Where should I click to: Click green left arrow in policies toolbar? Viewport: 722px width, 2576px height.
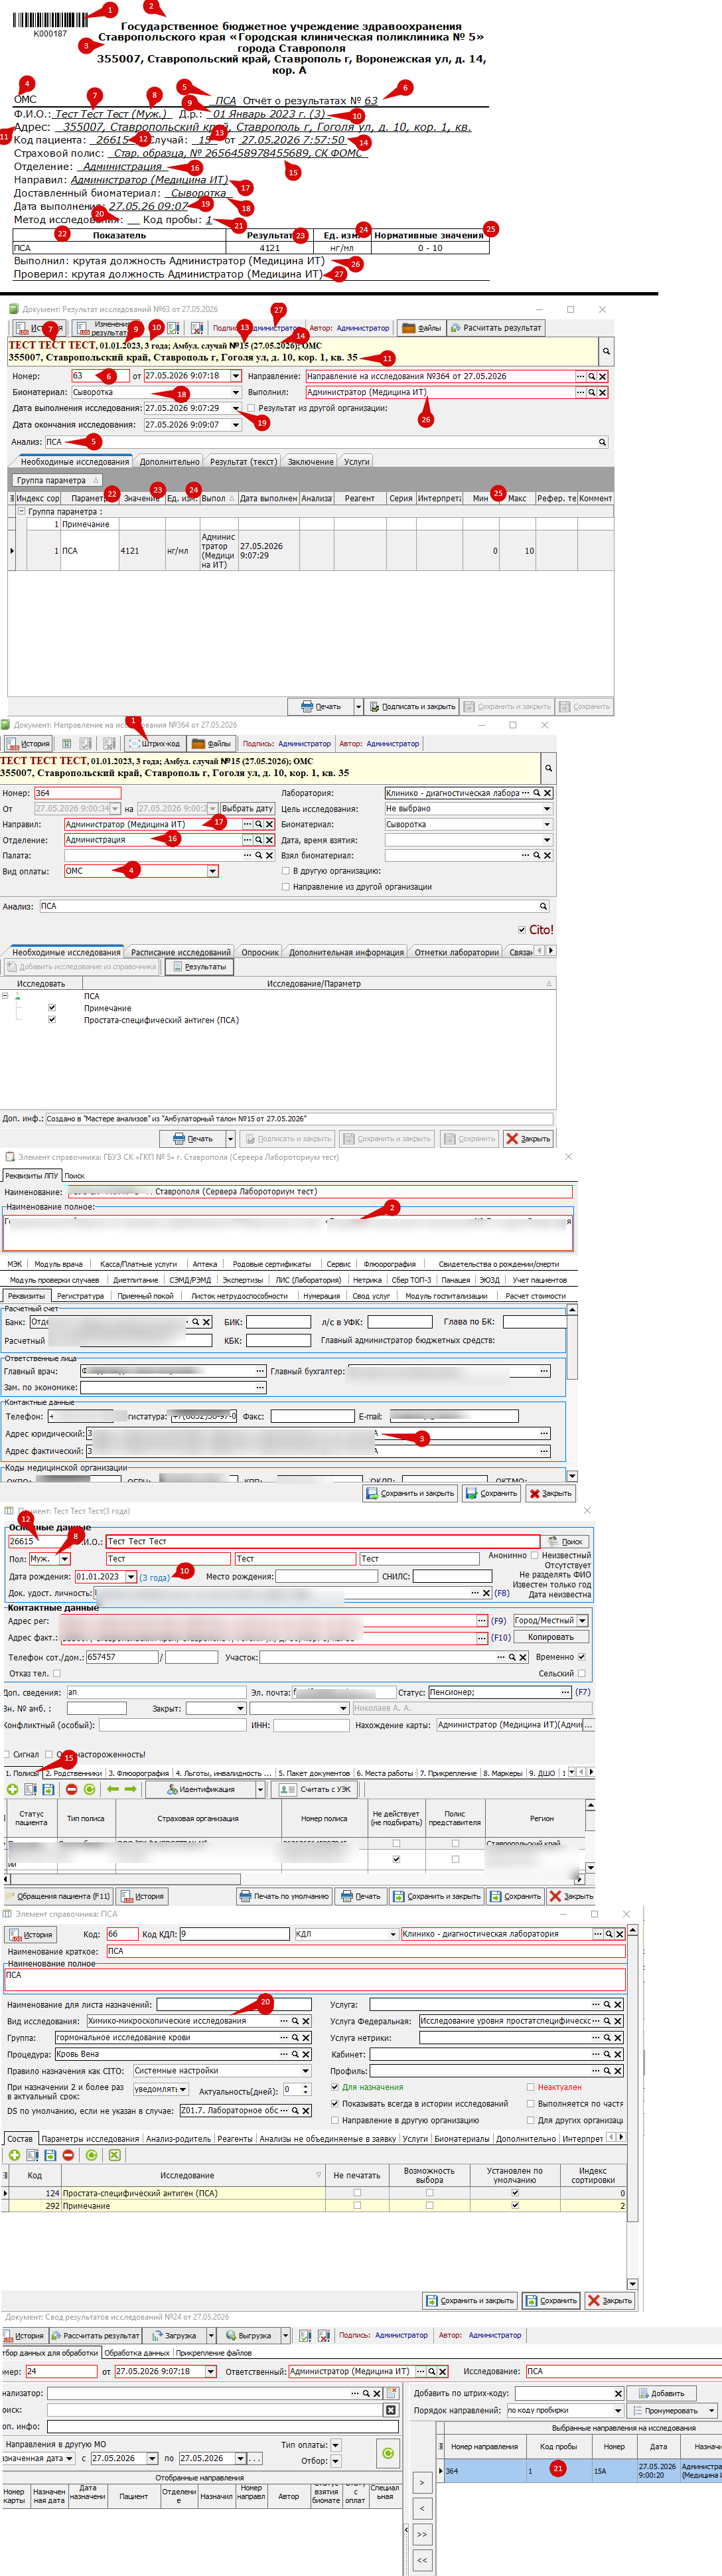point(113,1789)
